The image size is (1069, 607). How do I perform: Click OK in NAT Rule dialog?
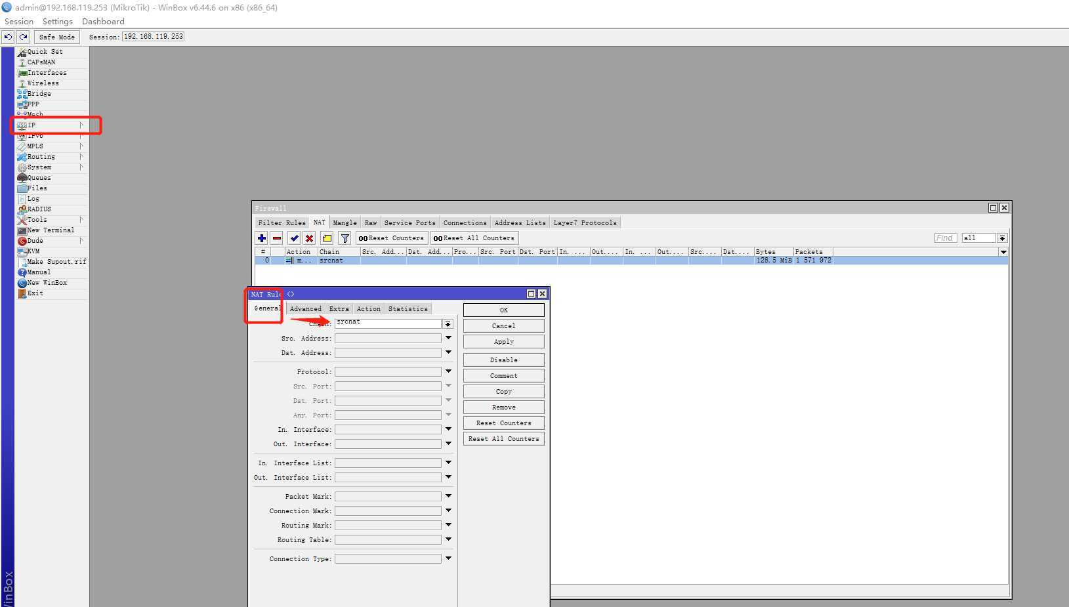click(504, 310)
